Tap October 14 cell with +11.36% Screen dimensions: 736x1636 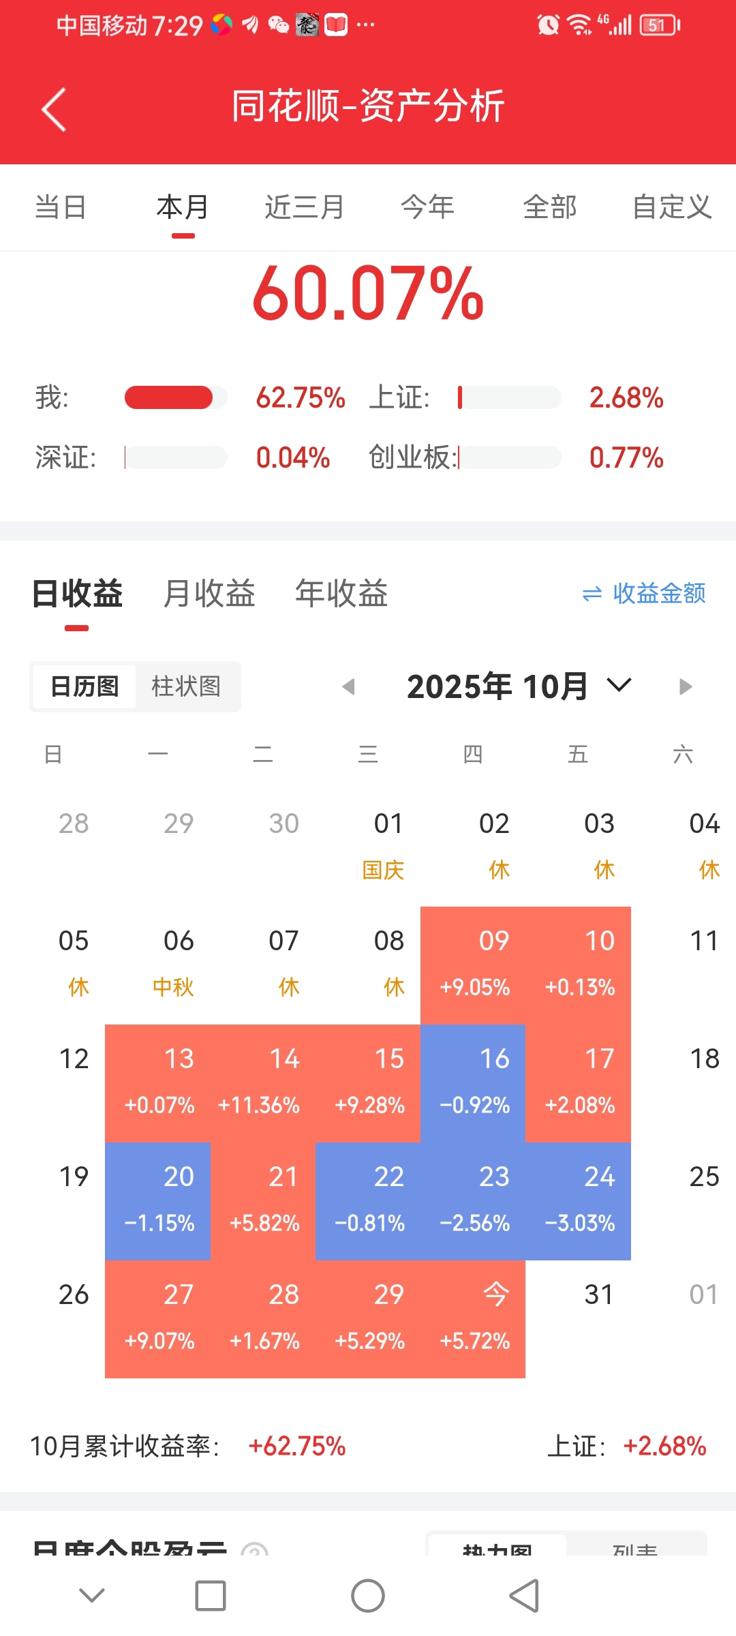[263, 1082]
